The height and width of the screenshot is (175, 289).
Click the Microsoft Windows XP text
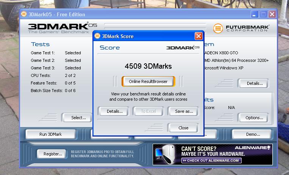(x=224, y=68)
